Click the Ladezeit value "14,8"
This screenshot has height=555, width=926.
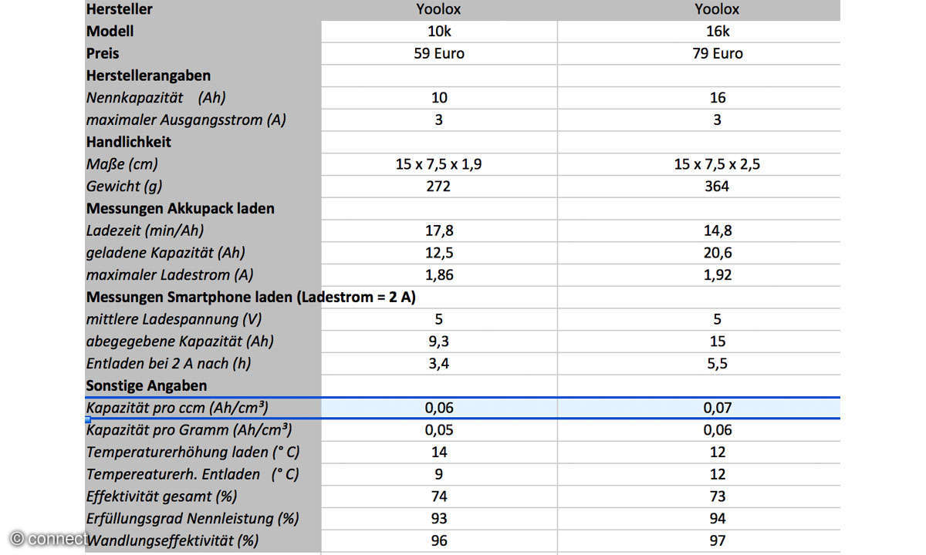click(x=717, y=230)
